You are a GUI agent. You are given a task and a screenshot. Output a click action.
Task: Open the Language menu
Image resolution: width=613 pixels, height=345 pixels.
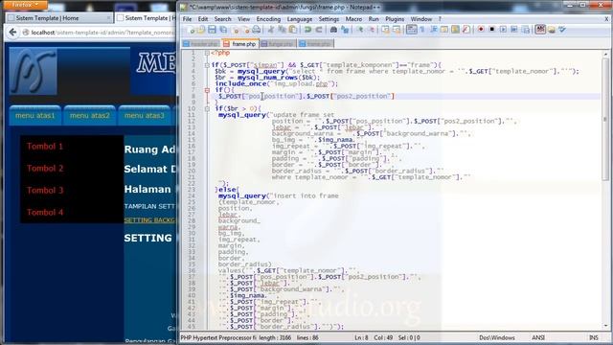(x=300, y=19)
